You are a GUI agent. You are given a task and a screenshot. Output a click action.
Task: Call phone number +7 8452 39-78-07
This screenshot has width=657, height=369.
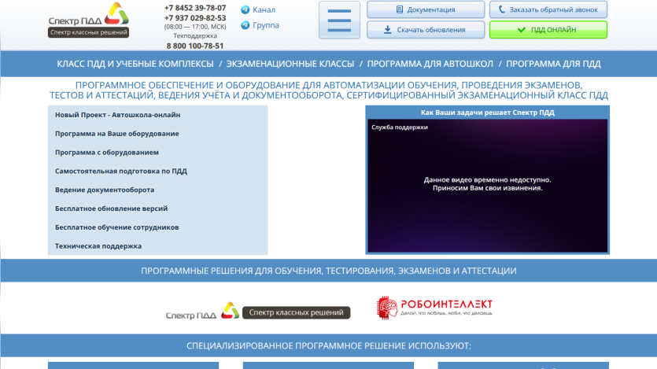[195, 8]
